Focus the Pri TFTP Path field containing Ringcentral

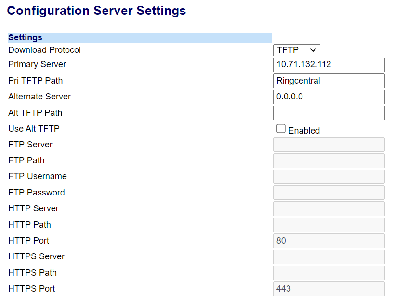328,81
